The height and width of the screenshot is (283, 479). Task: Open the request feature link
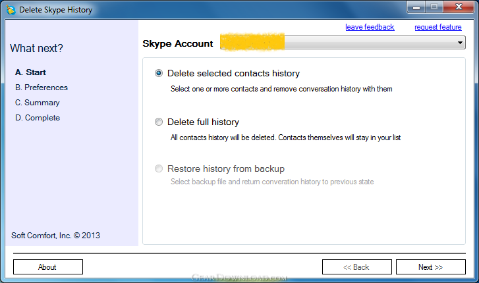437,27
